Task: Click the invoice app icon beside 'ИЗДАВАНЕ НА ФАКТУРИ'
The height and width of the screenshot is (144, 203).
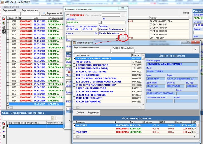Action: click(2, 2)
